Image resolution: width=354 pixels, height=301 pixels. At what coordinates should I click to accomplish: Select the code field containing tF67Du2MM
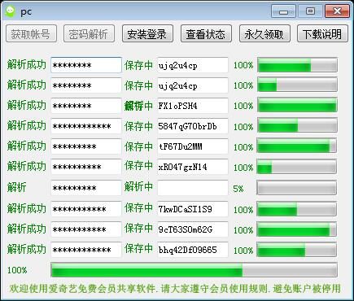[193, 146]
